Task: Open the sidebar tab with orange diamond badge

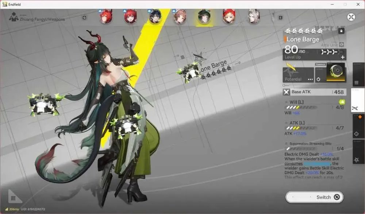Action: click(x=358, y=126)
